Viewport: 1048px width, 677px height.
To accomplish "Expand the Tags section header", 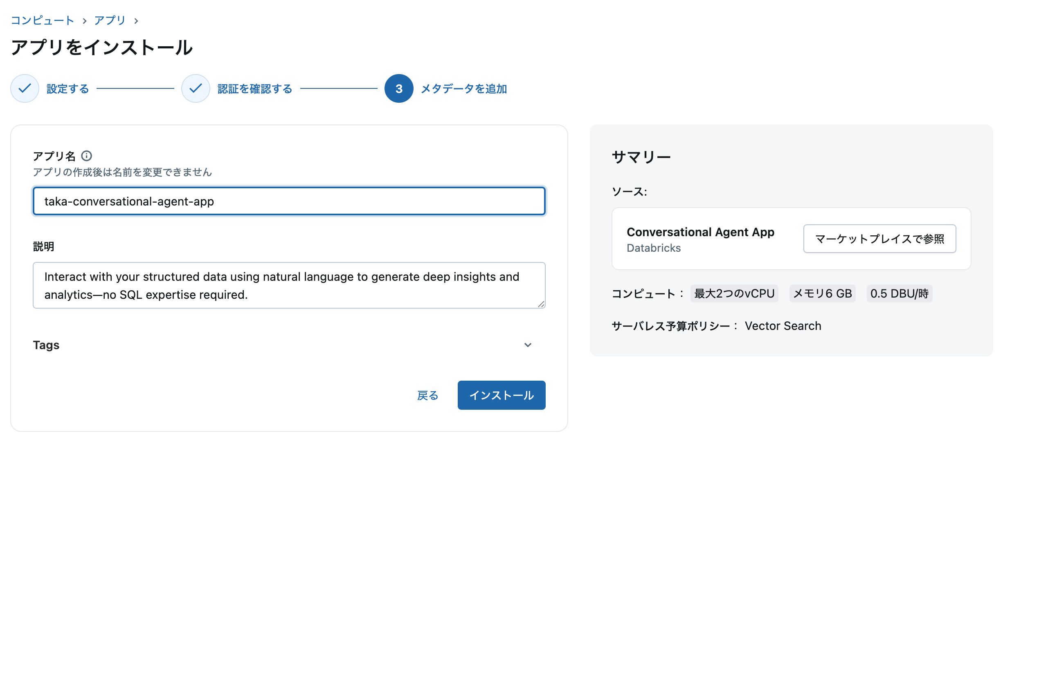I will pos(46,345).
